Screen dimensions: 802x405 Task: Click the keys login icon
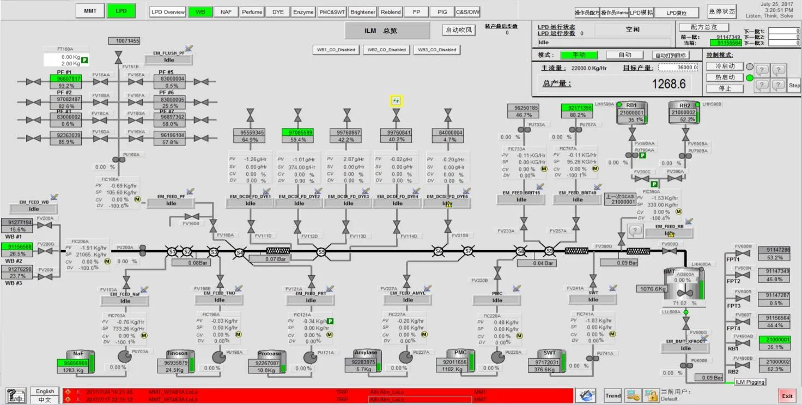(633, 396)
